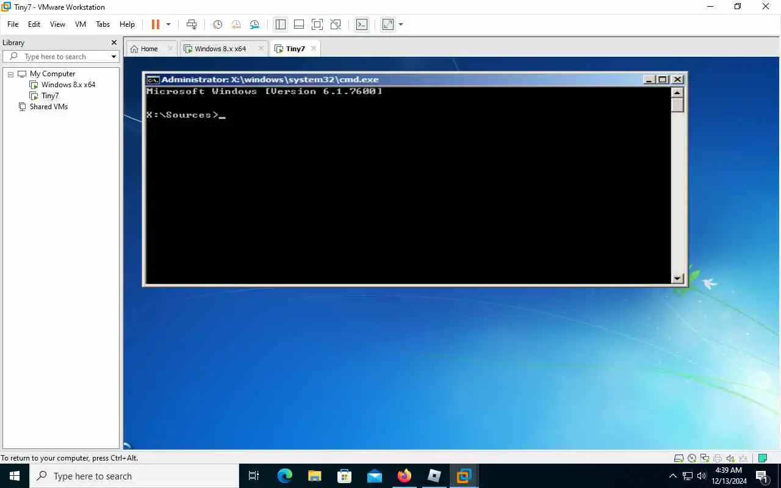Collapse the My Computer tree node
This screenshot has width=781, height=488.
10,74
